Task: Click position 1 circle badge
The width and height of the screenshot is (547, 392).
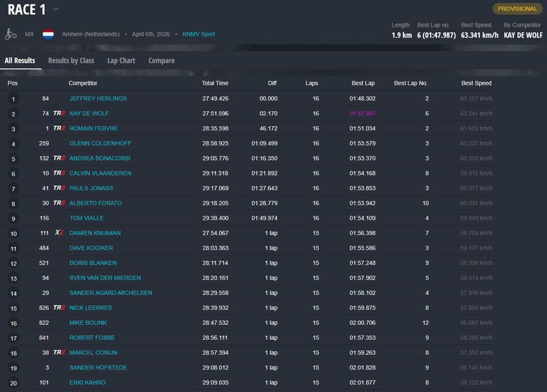Action: [13, 99]
